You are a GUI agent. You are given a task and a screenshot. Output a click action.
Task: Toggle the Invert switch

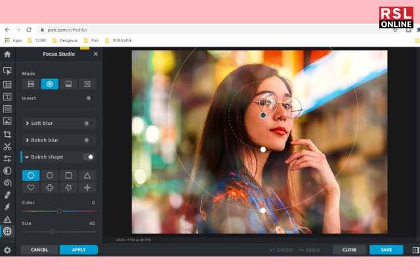pyautogui.click(x=89, y=98)
